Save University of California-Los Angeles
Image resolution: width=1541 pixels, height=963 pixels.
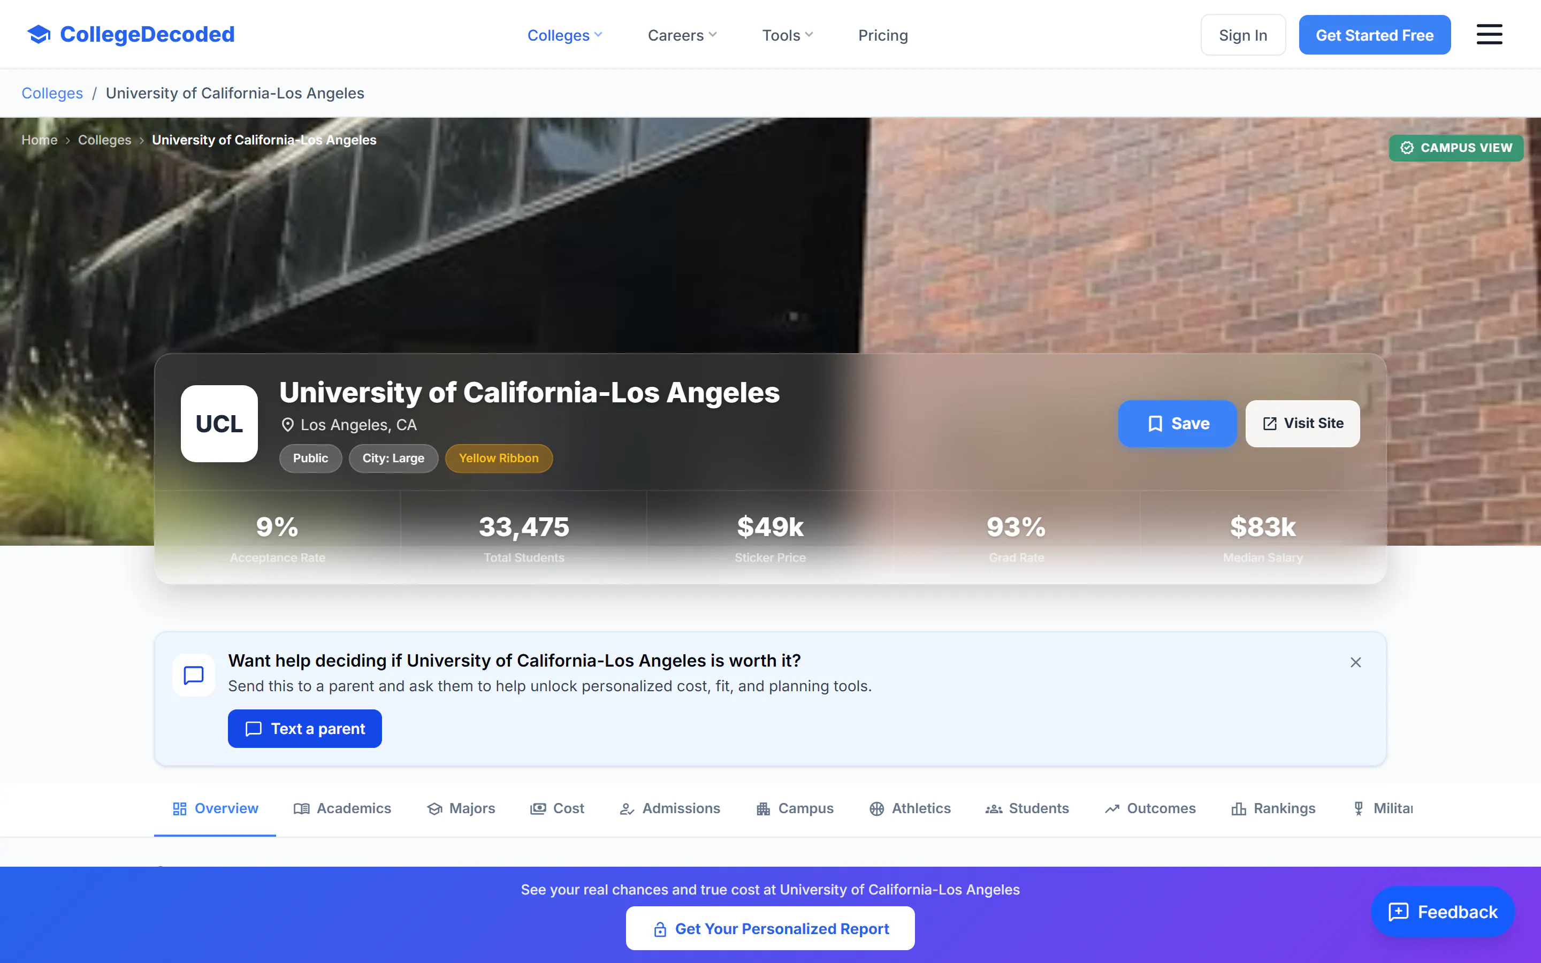(1177, 424)
